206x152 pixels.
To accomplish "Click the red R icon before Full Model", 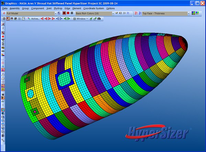I will (x=4, y=13).
